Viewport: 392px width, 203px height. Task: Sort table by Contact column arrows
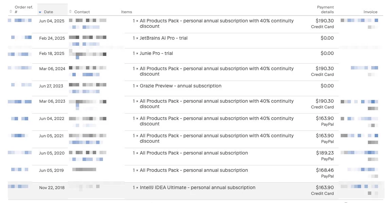70,12
